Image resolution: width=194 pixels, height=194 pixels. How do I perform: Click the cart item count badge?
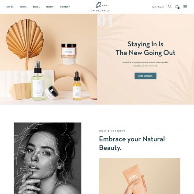179,8
